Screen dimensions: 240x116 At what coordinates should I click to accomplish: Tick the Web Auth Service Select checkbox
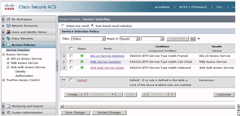click(x=71, y=68)
